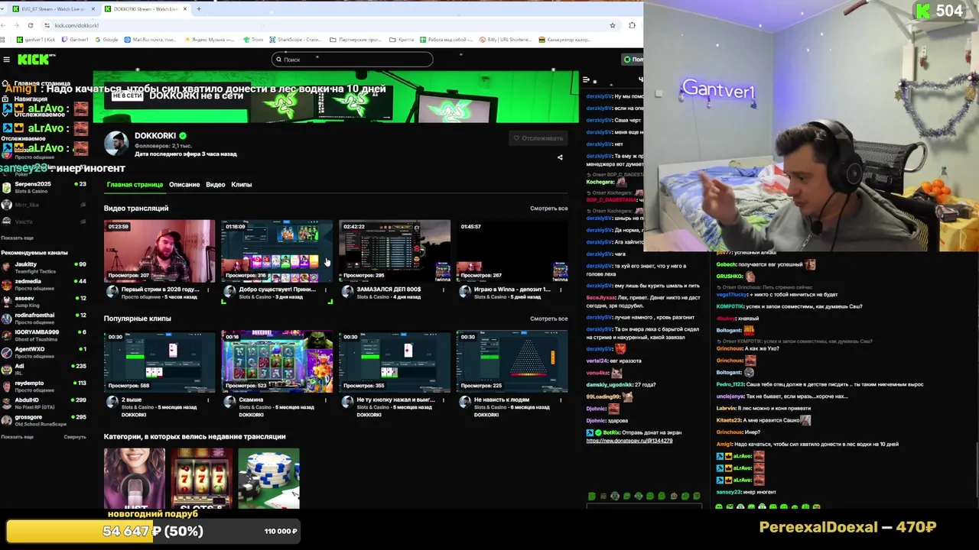Go back in the browser

[5, 25]
